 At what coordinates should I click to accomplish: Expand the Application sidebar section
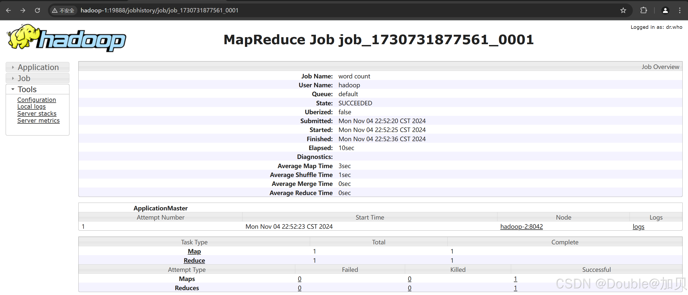click(x=38, y=67)
